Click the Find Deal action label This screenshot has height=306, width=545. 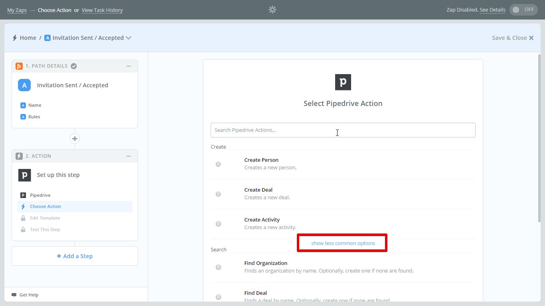pyautogui.click(x=256, y=293)
